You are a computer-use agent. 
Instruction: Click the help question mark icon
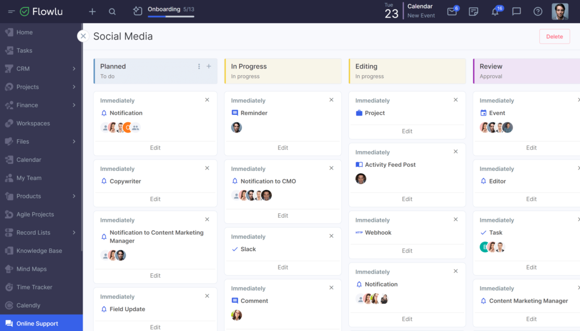538,11
